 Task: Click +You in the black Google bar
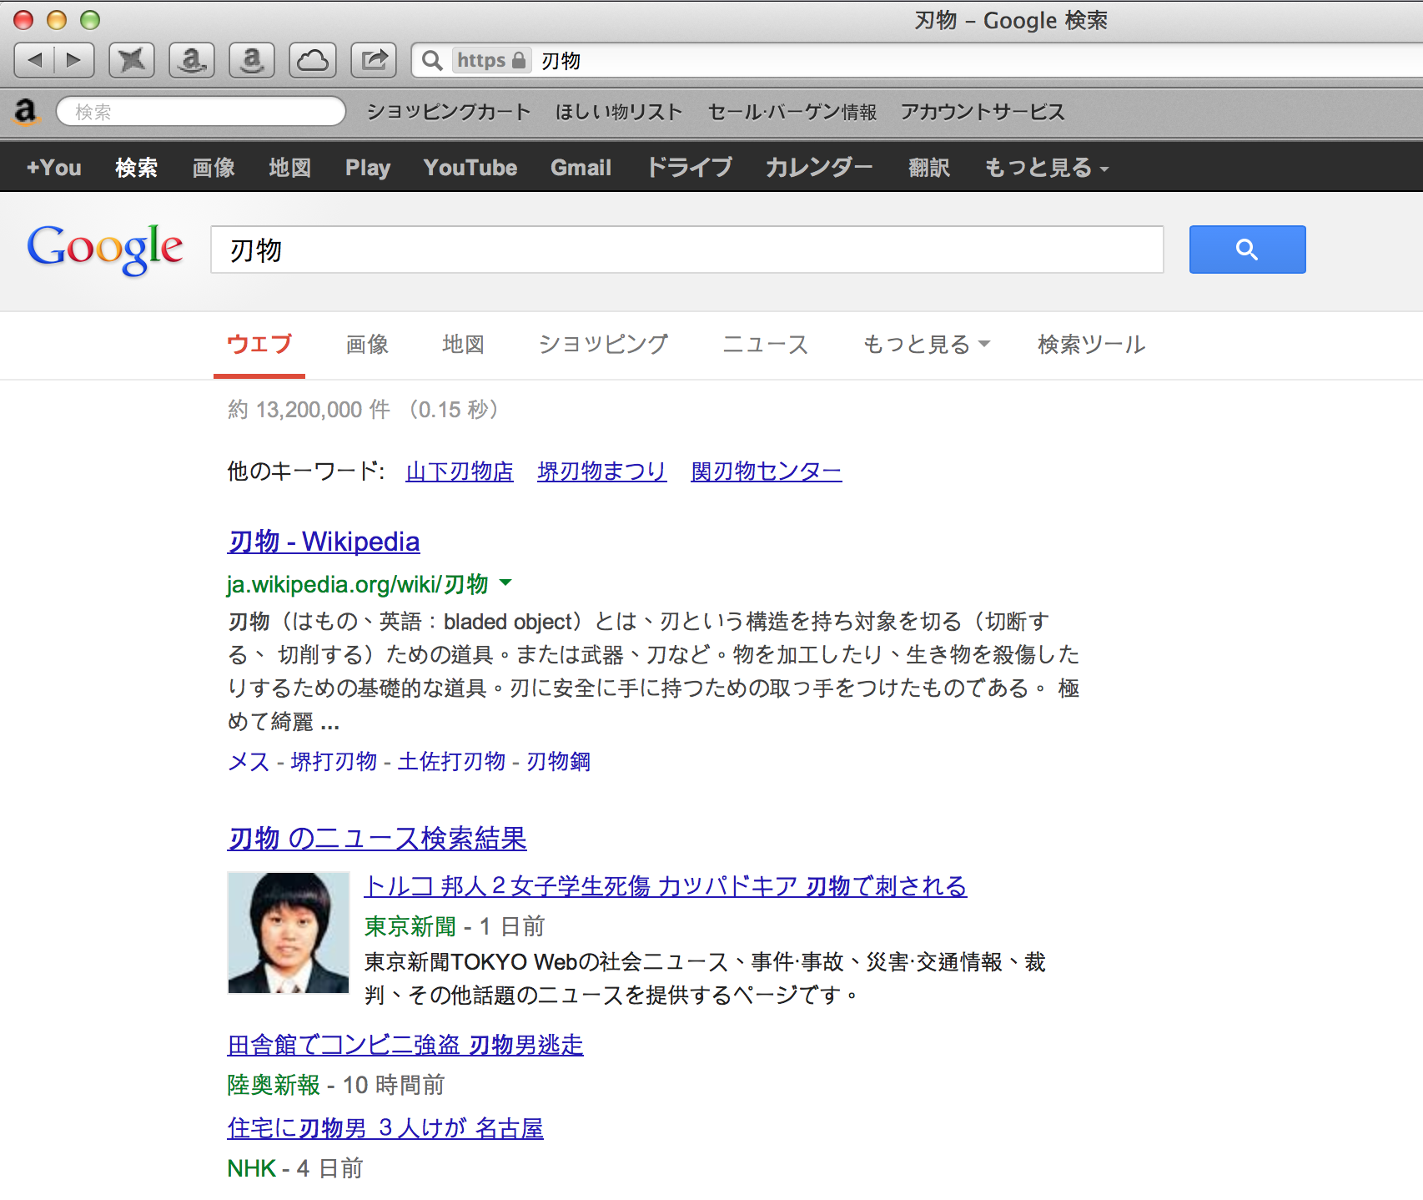point(54,168)
